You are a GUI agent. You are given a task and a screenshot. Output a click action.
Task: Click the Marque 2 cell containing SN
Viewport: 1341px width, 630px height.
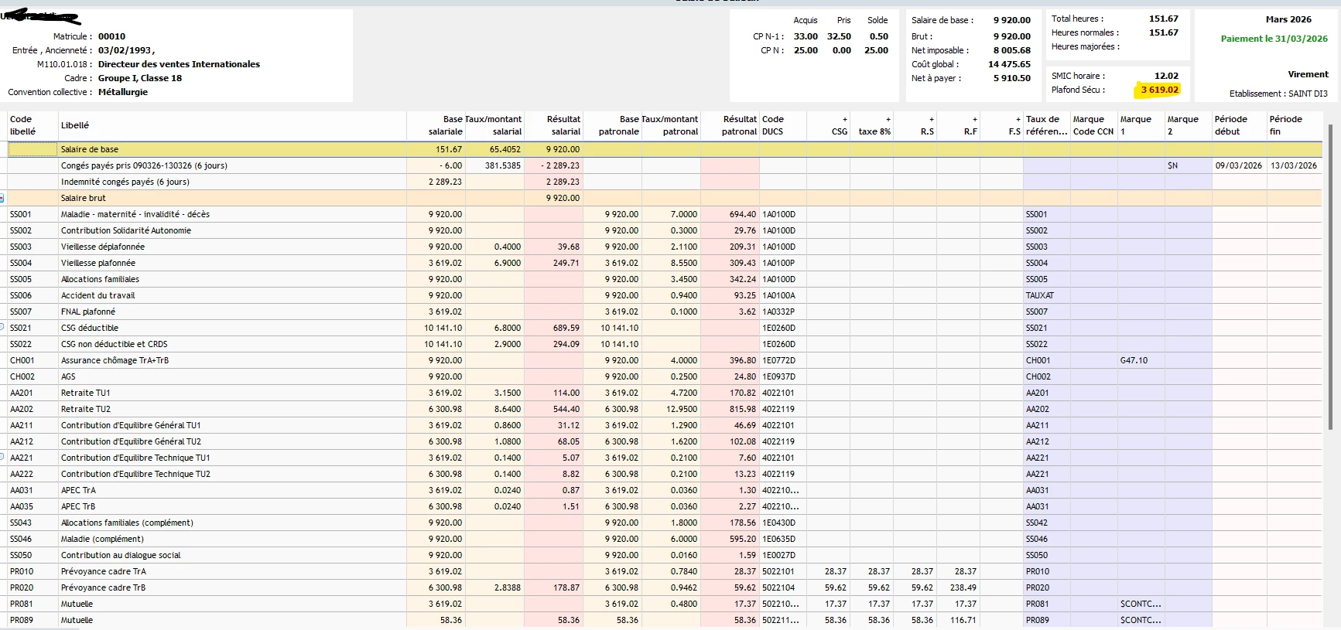coord(1173,165)
